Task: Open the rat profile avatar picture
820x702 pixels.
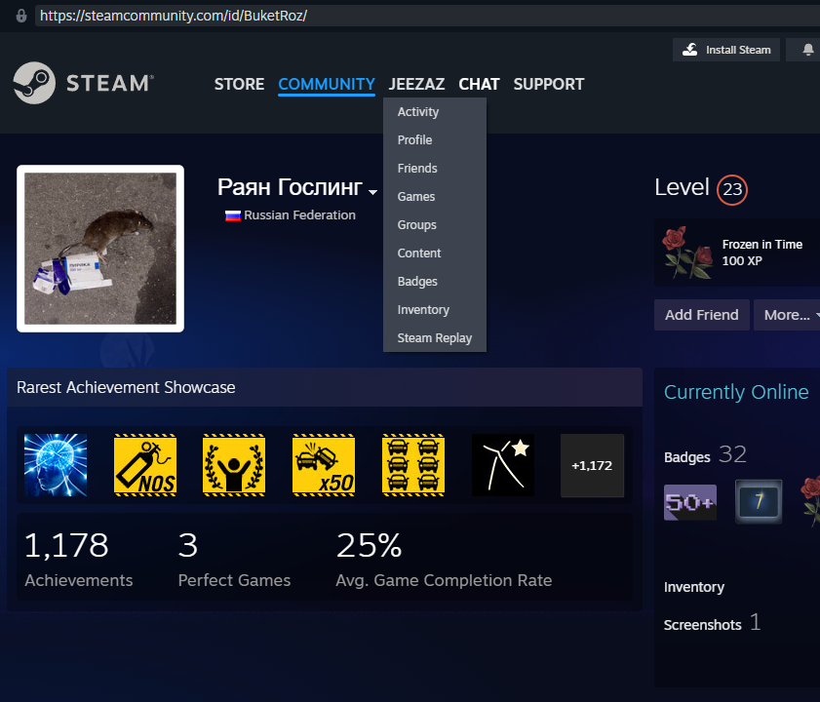Action: 100,249
